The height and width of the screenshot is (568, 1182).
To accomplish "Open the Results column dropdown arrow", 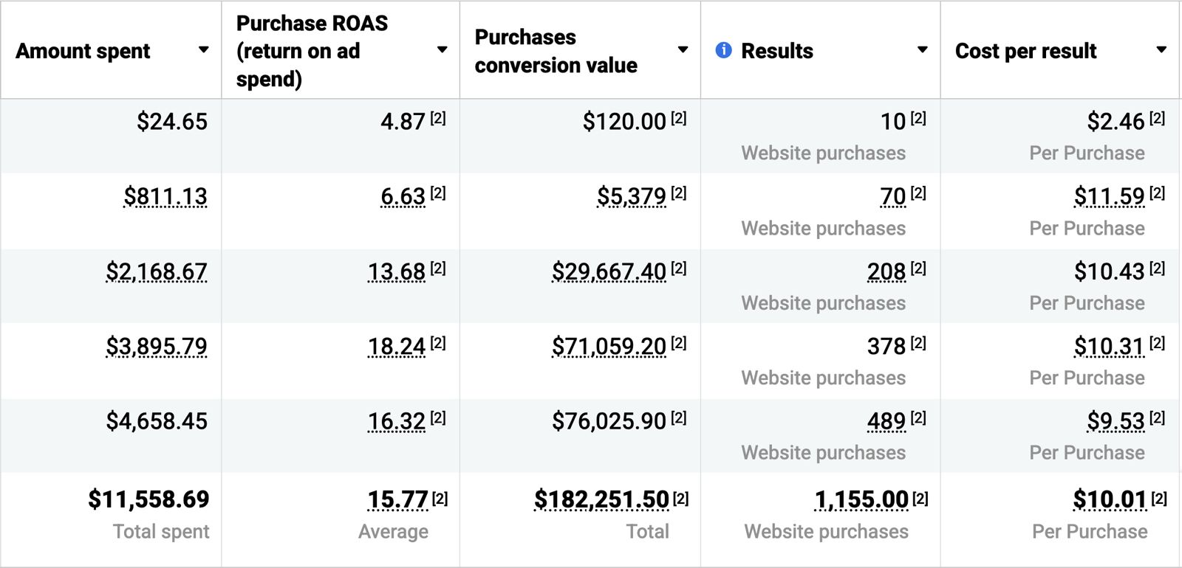I will click(922, 50).
